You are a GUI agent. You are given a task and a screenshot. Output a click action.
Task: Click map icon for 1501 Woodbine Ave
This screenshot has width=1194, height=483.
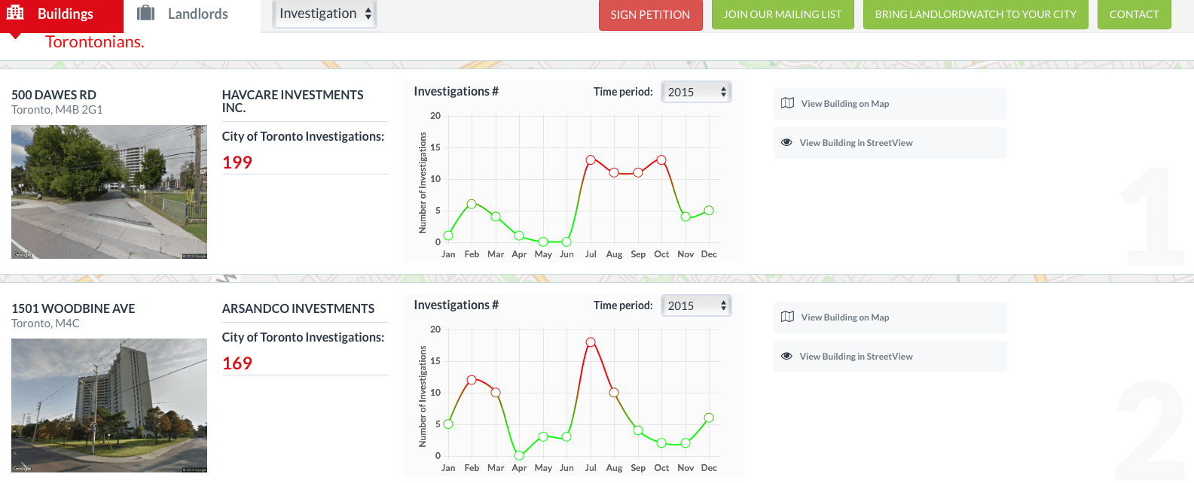tap(787, 317)
